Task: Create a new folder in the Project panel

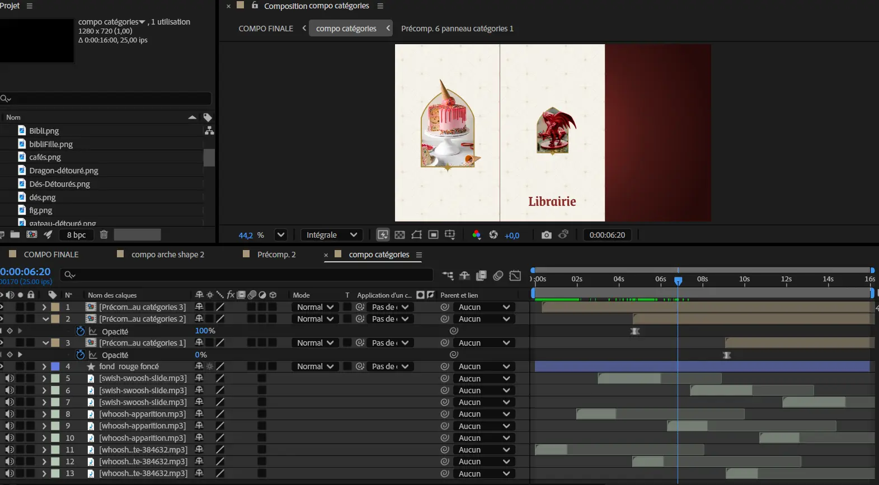Action: coord(15,235)
